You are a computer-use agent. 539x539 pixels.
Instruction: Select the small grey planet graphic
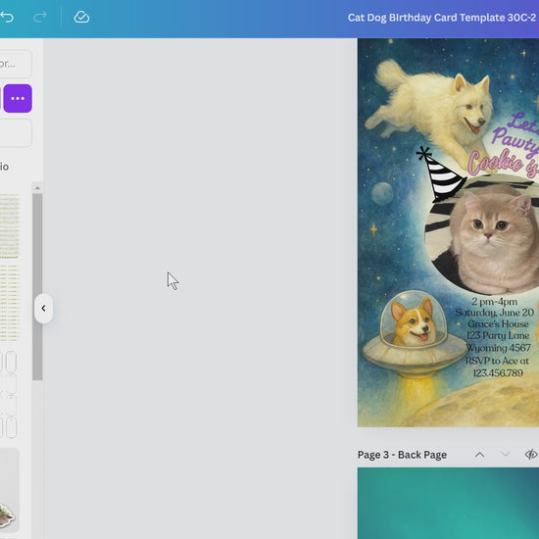(x=382, y=193)
